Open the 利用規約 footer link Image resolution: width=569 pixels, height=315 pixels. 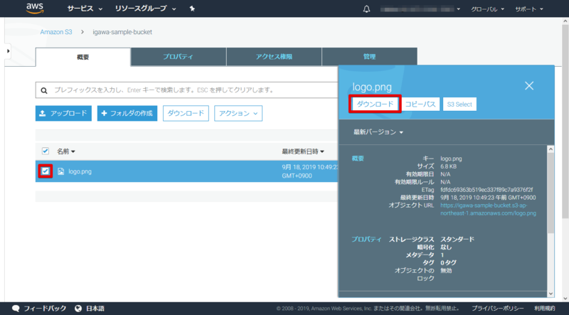point(545,309)
